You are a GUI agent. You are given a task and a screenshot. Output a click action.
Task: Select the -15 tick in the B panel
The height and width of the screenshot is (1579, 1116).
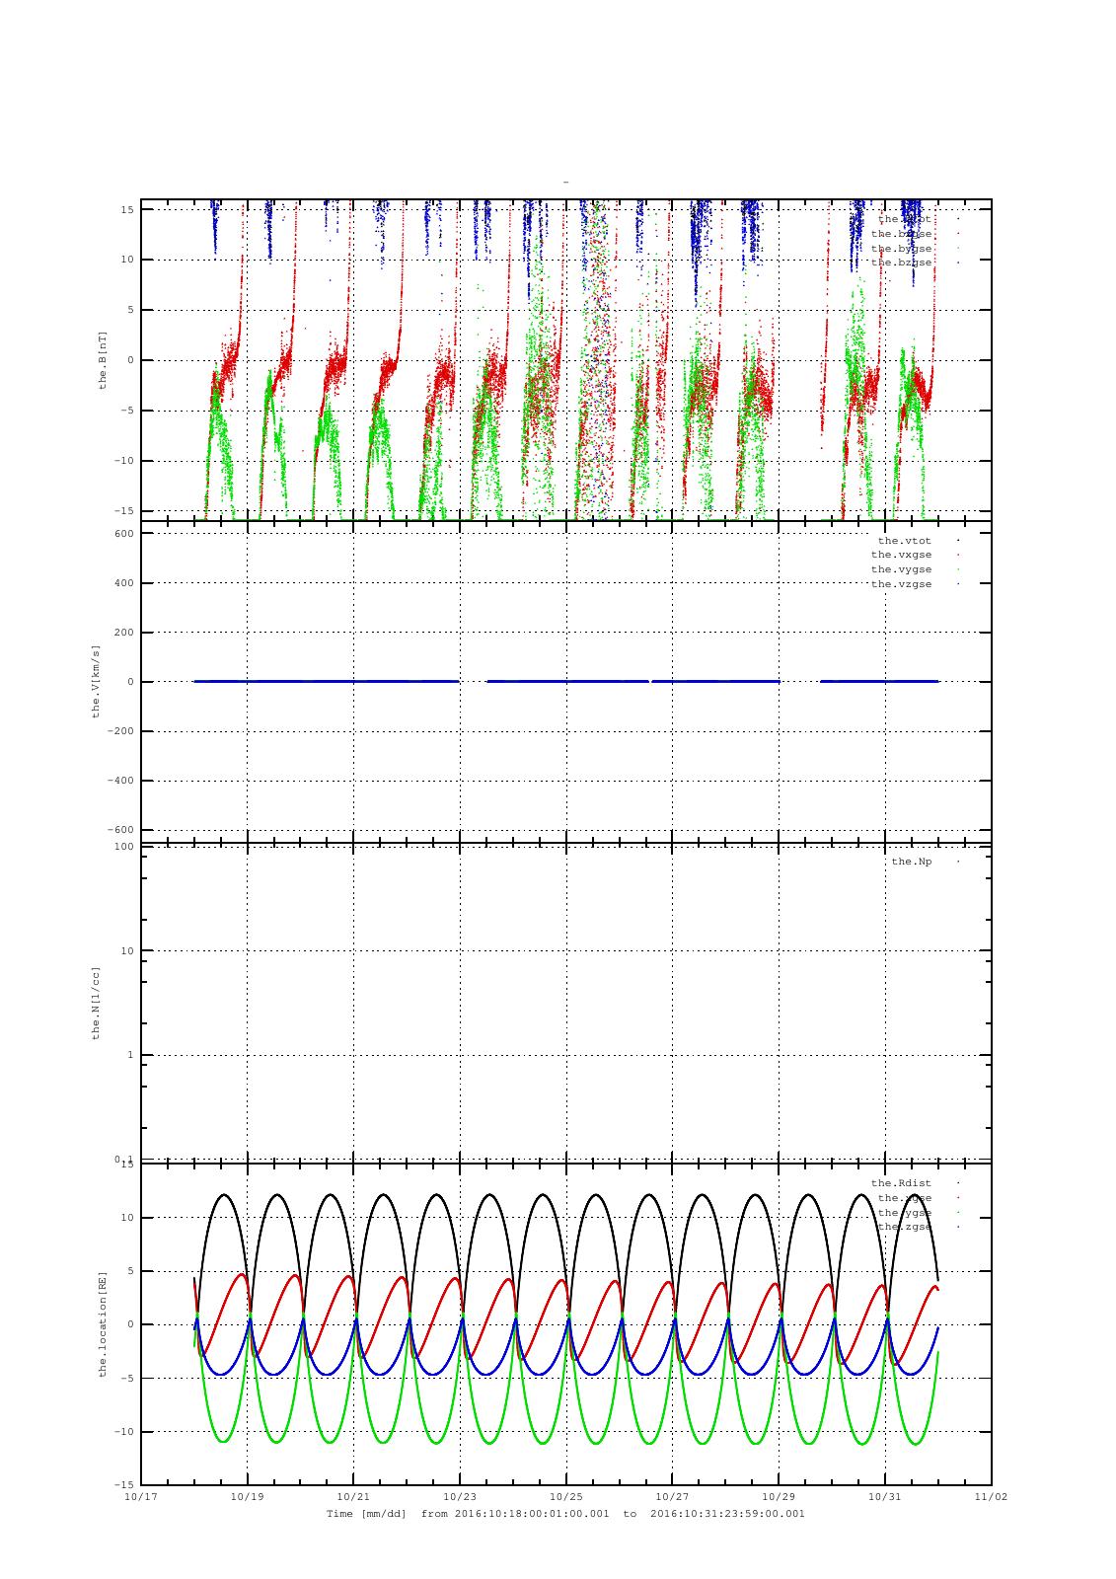coord(124,510)
